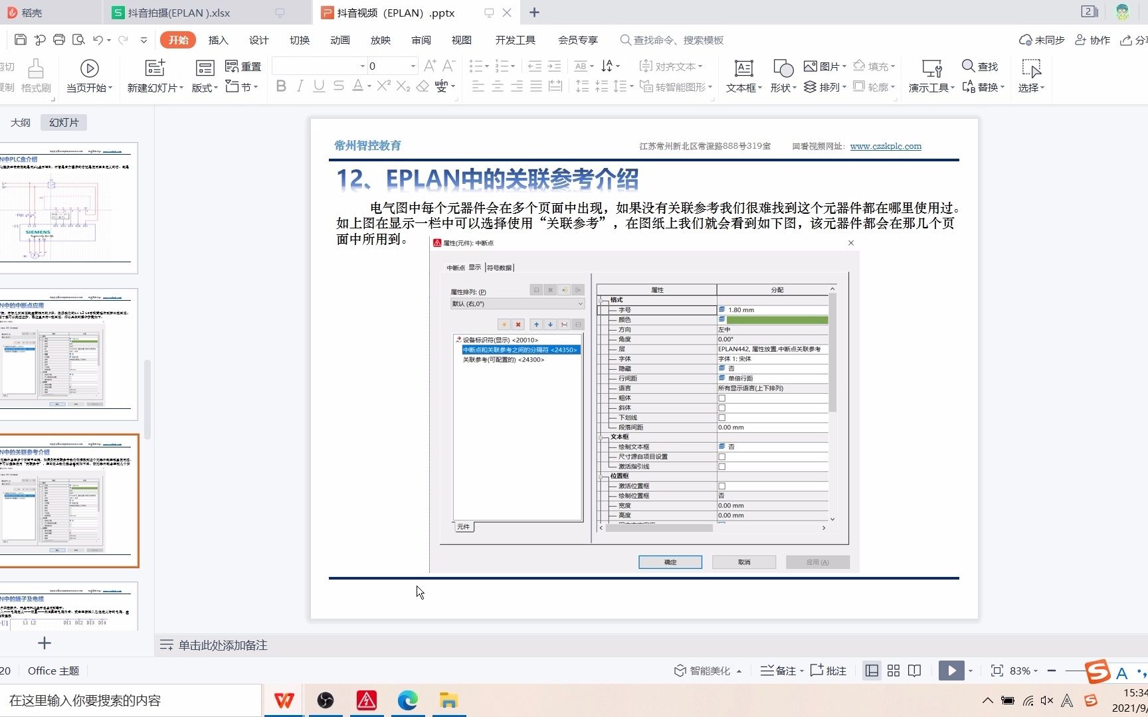The height and width of the screenshot is (717, 1148).
Task: Start slideshow from current slide icon
Action: (90, 68)
